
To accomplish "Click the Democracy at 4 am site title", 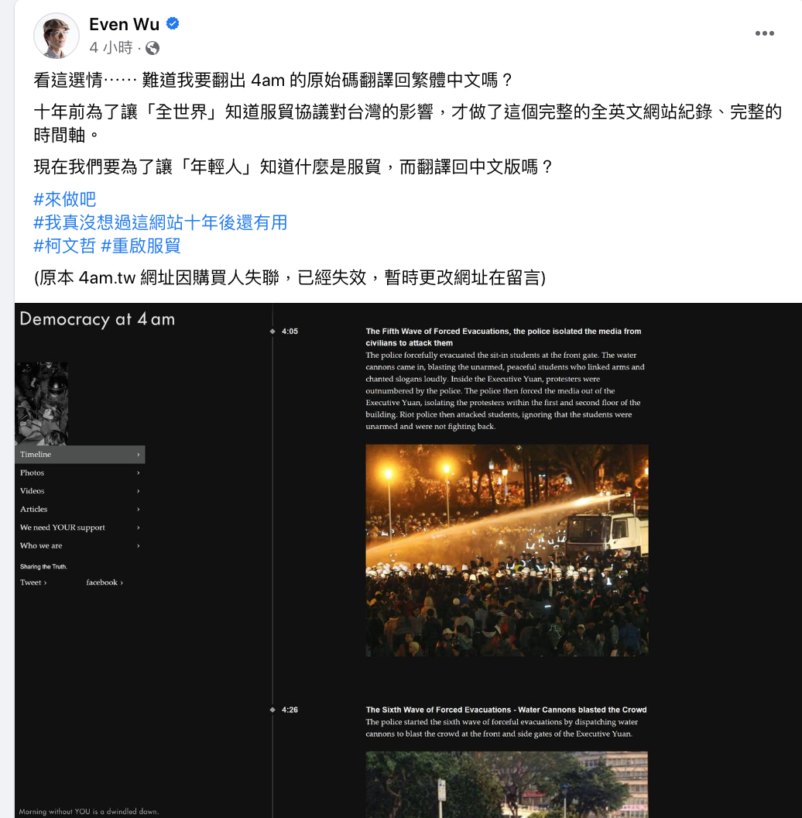I will pos(97,319).
